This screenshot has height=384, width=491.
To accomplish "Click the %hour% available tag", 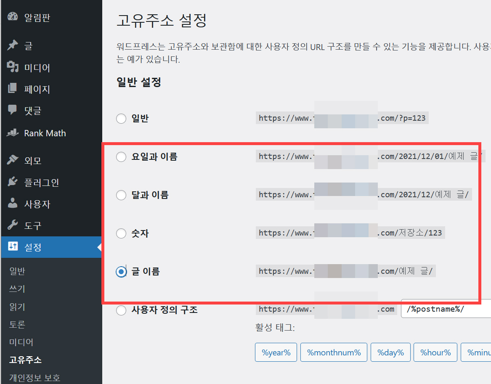I will pos(435,352).
